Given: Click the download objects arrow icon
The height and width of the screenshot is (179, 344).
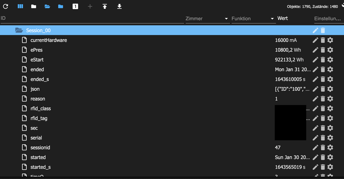Looking at the screenshot, I should click(120, 6).
